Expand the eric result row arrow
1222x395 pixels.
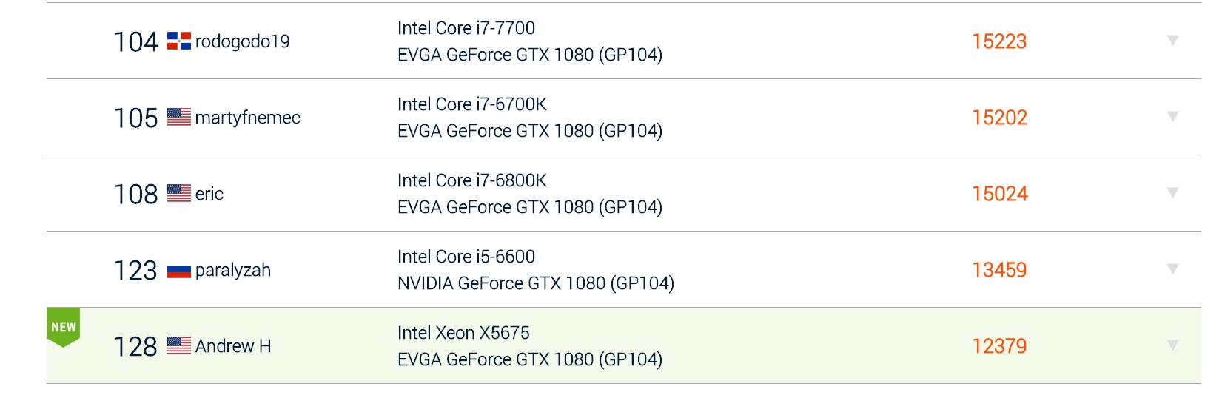1172,192
